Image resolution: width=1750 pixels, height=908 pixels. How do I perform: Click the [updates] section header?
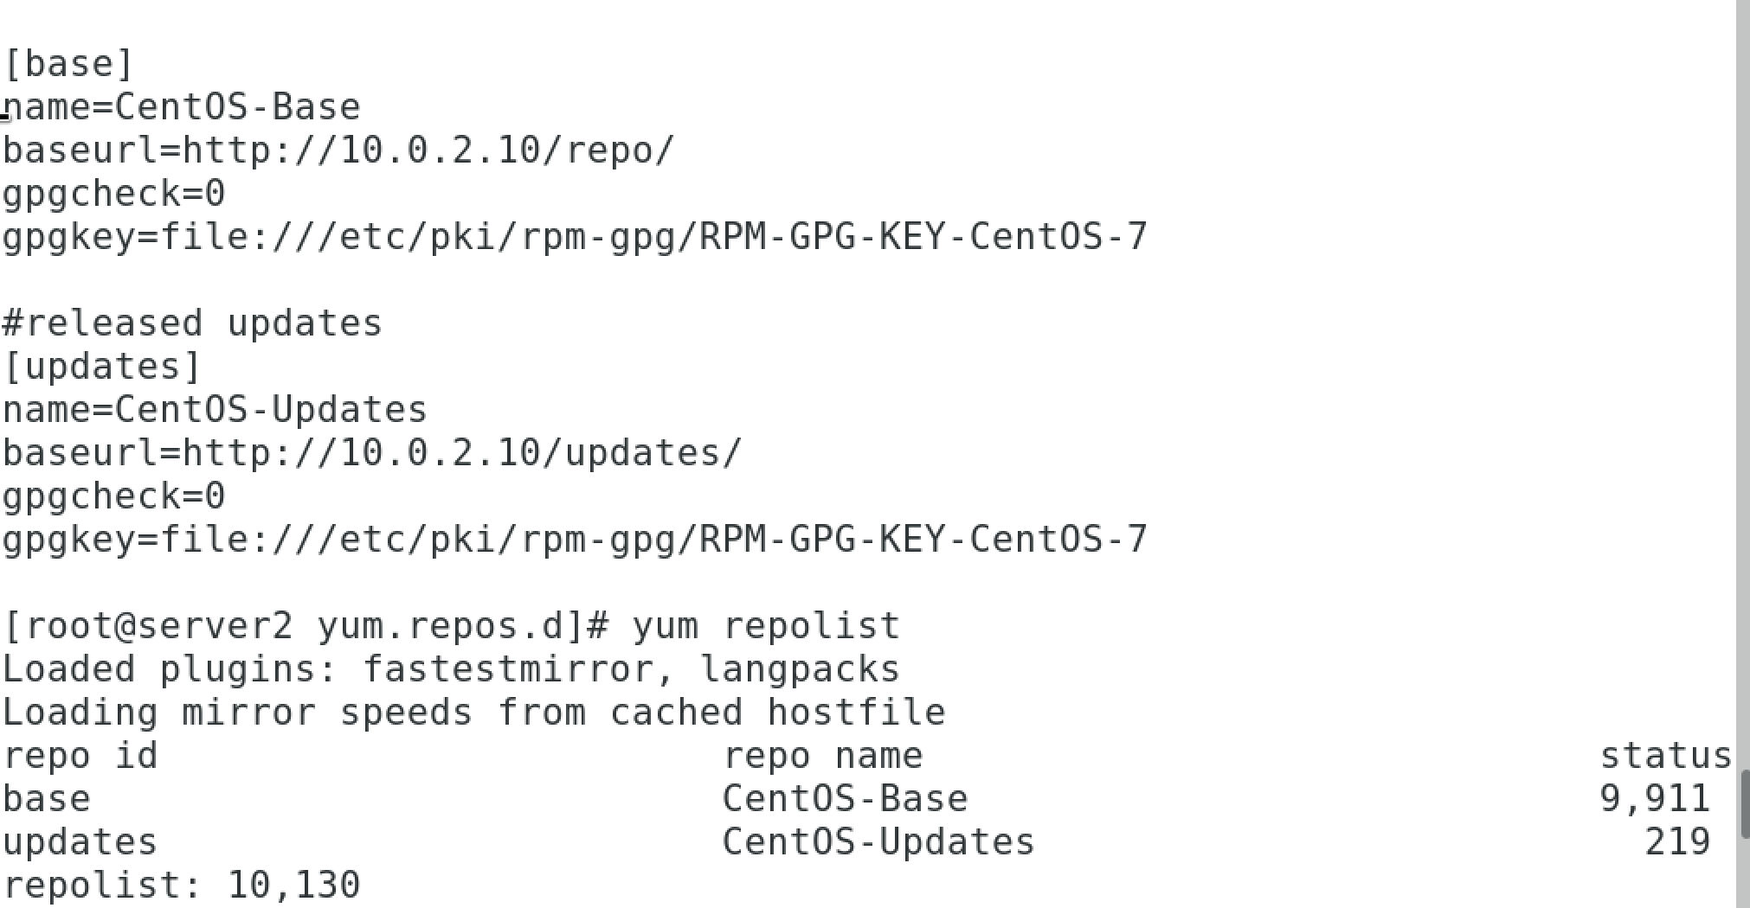tap(102, 367)
